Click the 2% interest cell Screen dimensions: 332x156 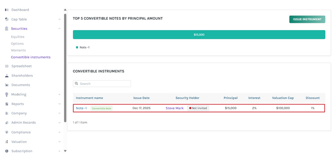(x=254, y=108)
